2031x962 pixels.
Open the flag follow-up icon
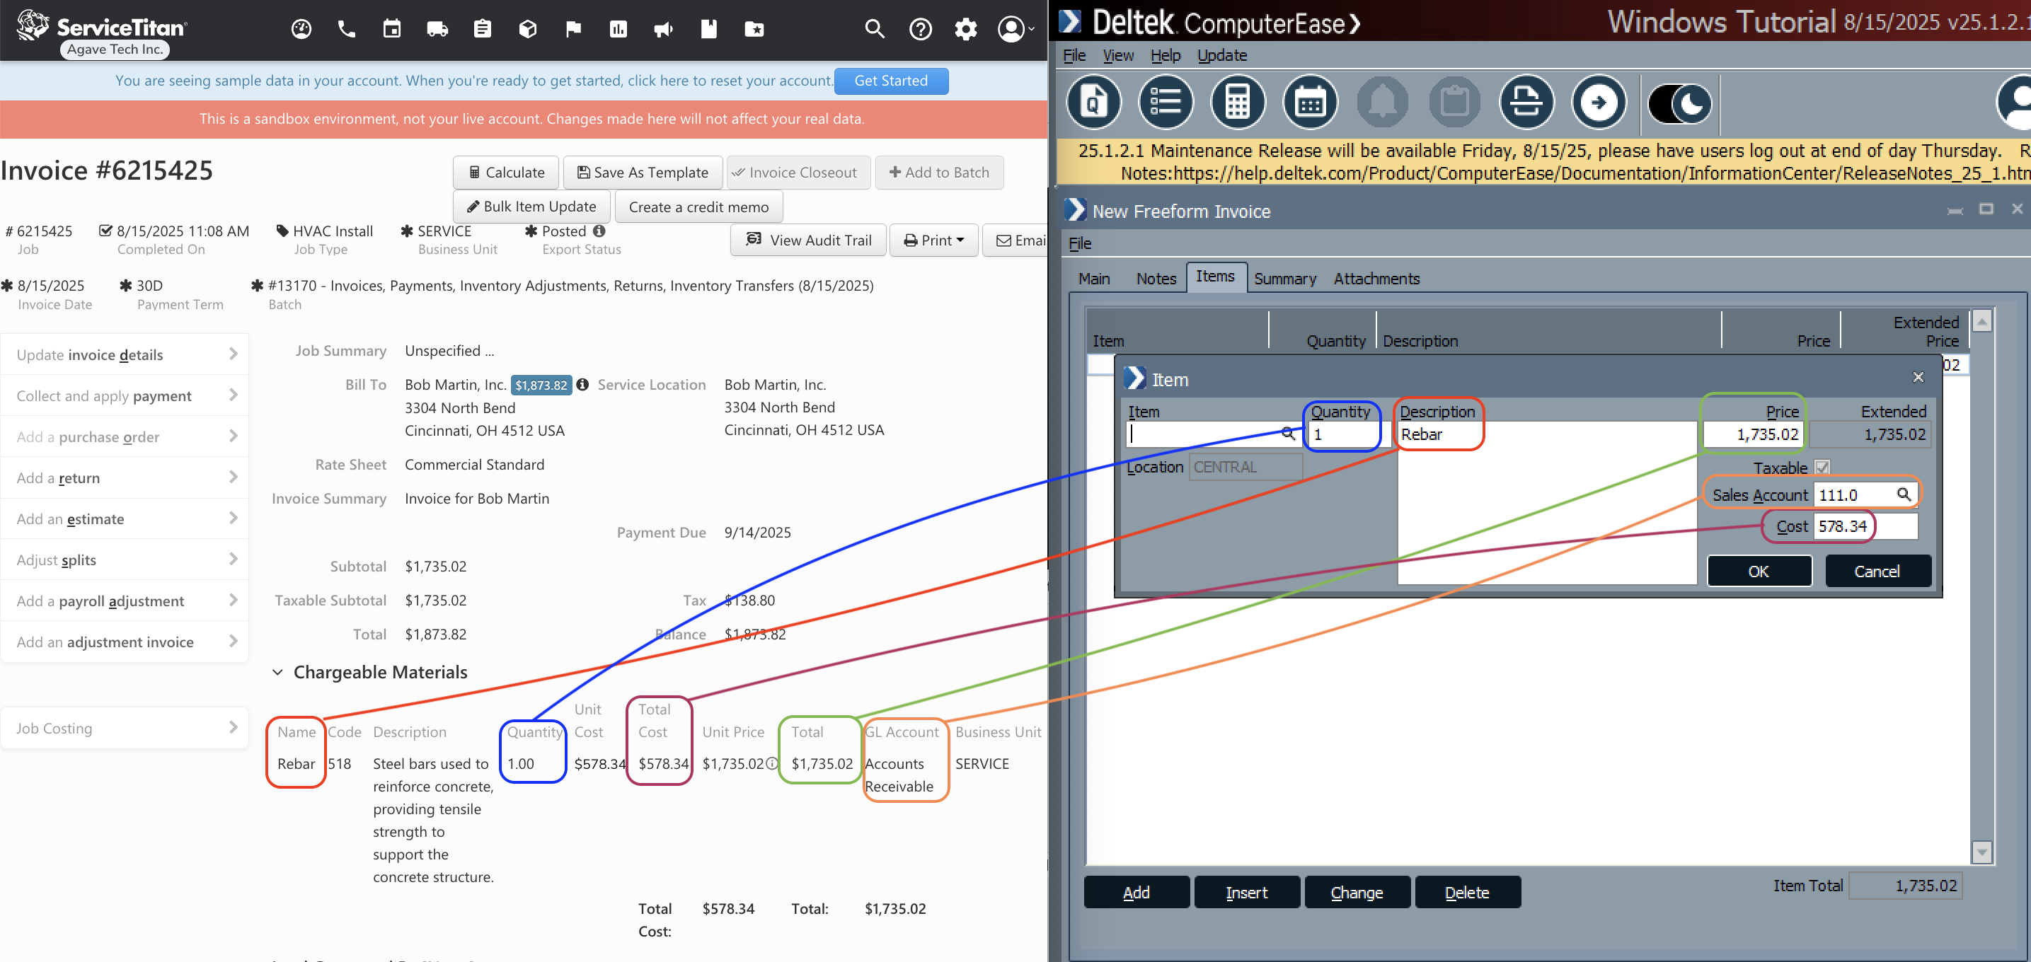point(573,29)
